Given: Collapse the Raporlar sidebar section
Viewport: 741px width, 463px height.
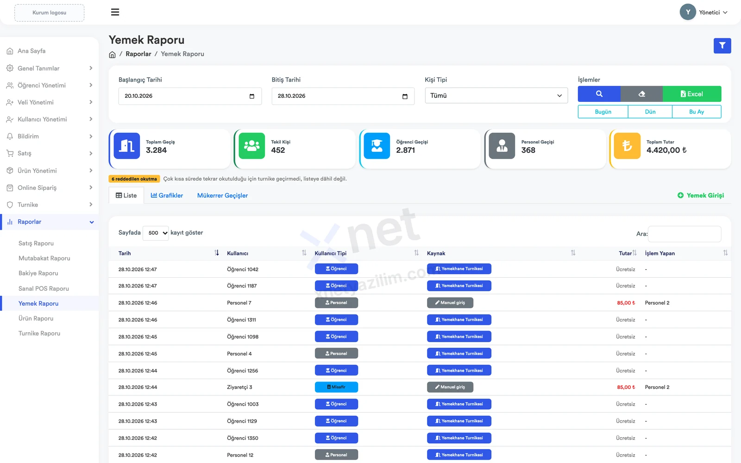Looking at the screenshot, I should [50, 222].
